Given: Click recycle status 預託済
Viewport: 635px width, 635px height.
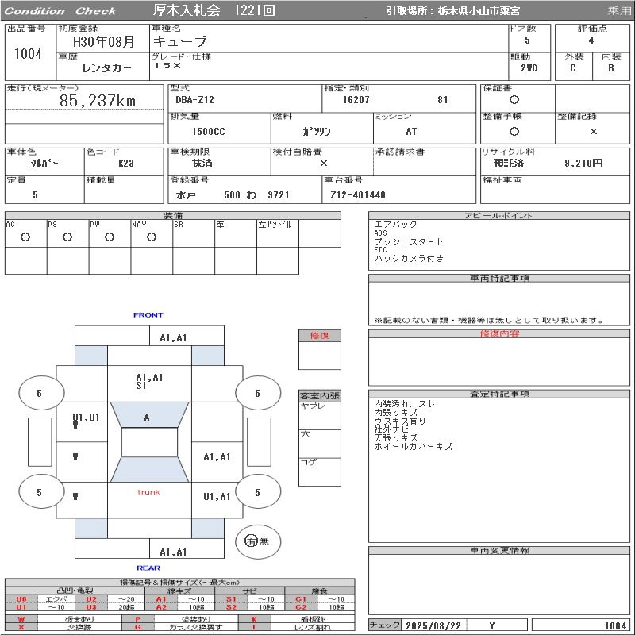Looking at the screenshot, I should (x=509, y=164).
